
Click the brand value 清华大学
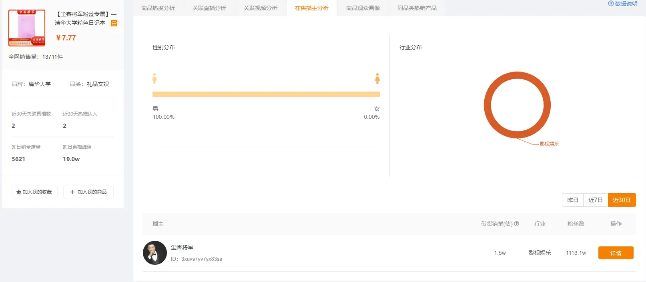(40, 84)
